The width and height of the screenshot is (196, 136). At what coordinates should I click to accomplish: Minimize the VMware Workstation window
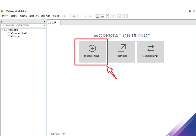tap(186, 11)
